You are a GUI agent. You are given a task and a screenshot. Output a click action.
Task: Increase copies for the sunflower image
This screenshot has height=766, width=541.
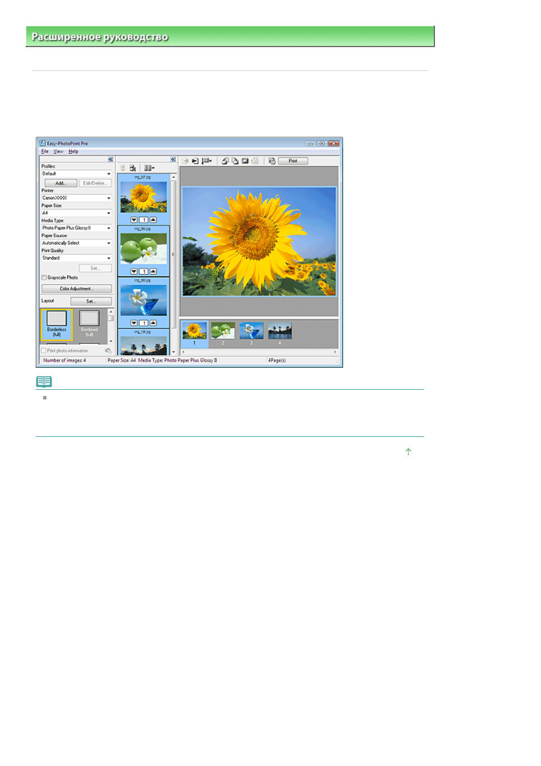(x=153, y=220)
